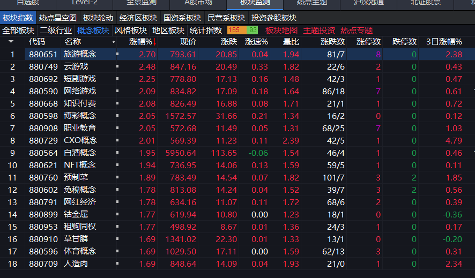Click the 体育概念 price 1029.50
The width and height of the screenshot is (475, 278).
point(181,252)
